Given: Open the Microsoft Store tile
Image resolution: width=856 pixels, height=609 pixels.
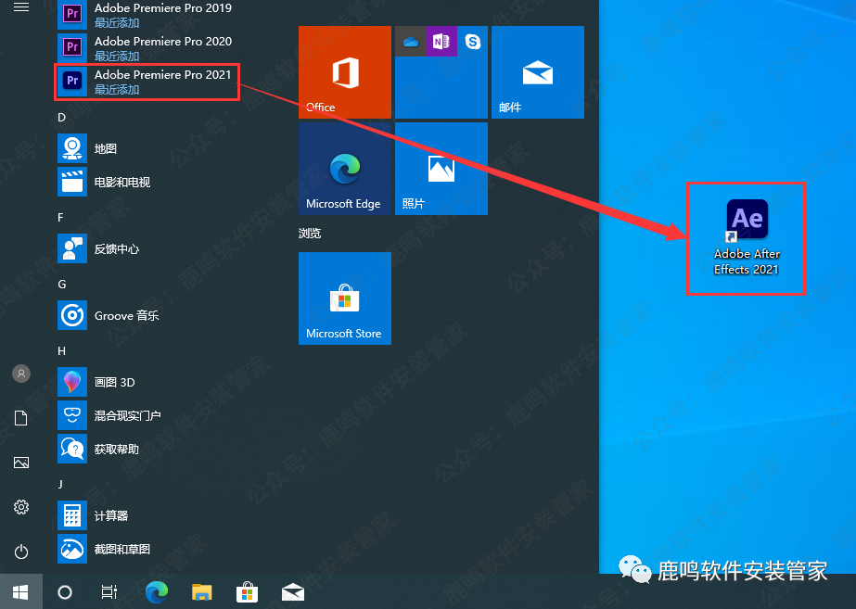Looking at the screenshot, I should [x=344, y=298].
